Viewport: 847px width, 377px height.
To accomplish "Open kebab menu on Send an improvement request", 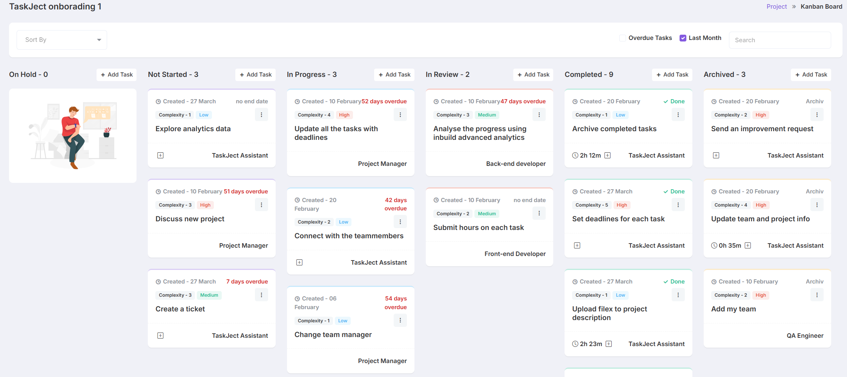I will tap(817, 115).
